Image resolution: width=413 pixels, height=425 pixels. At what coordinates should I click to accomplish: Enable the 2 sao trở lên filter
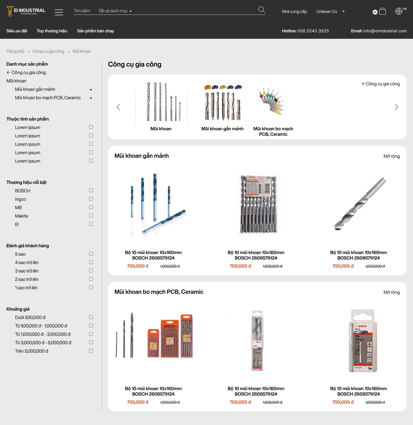91,279
